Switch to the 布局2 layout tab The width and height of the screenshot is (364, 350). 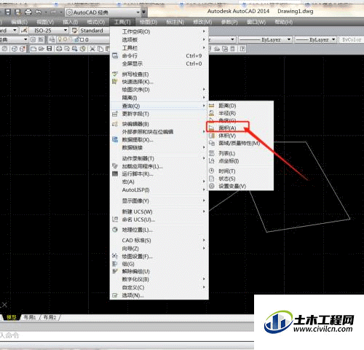click(x=50, y=317)
